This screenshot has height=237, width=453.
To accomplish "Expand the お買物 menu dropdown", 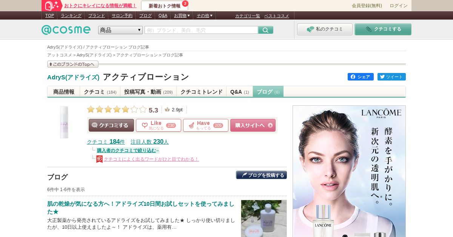I will 182,15.
